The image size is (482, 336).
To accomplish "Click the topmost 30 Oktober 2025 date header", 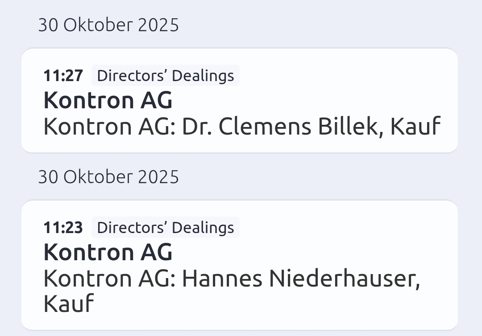I will (108, 25).
